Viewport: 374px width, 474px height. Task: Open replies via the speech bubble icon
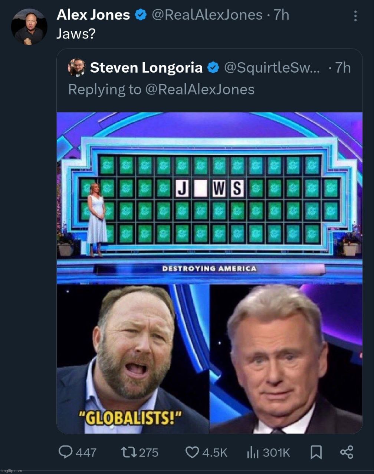(66, 452)
